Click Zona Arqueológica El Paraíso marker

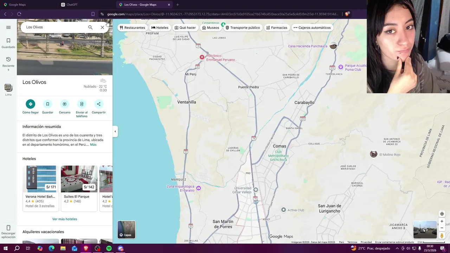coord(198,188)
